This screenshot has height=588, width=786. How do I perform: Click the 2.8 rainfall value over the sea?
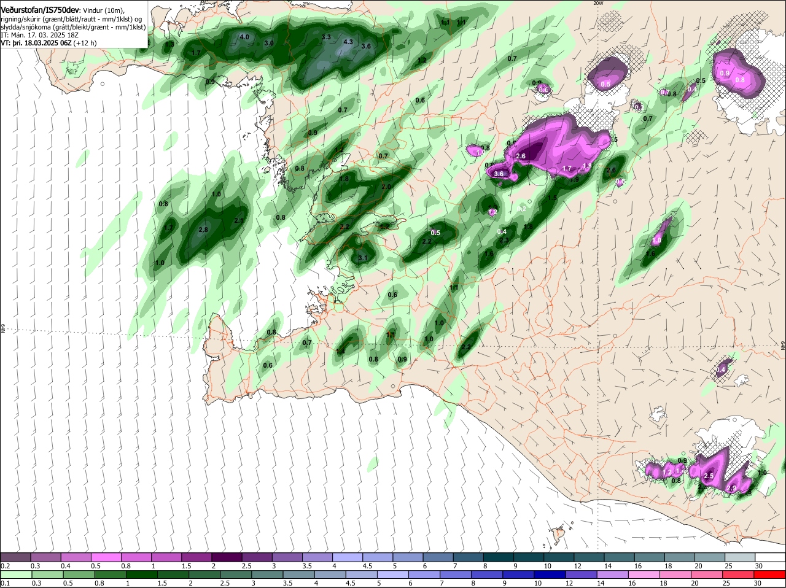[x=204, y=230]
